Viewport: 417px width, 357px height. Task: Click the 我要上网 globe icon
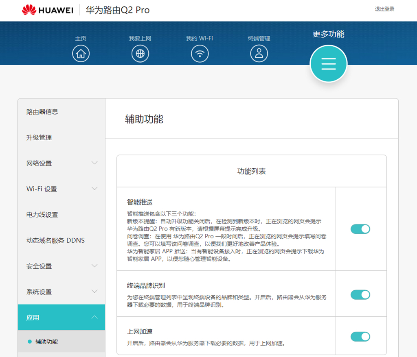(140, 53)
